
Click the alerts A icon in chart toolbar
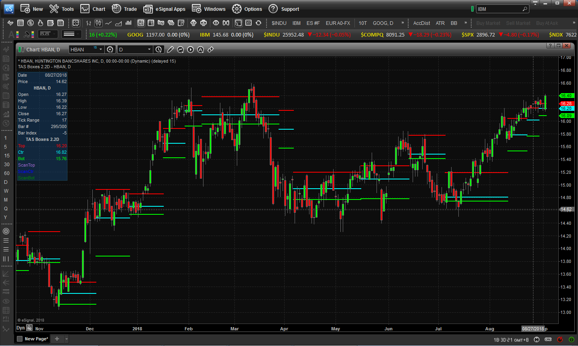[x=200, y=49]
